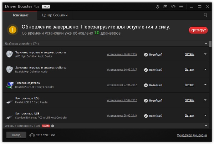
Task: Click the Игровые компоненты (10) header text
Action: click(x=22, y=126)
